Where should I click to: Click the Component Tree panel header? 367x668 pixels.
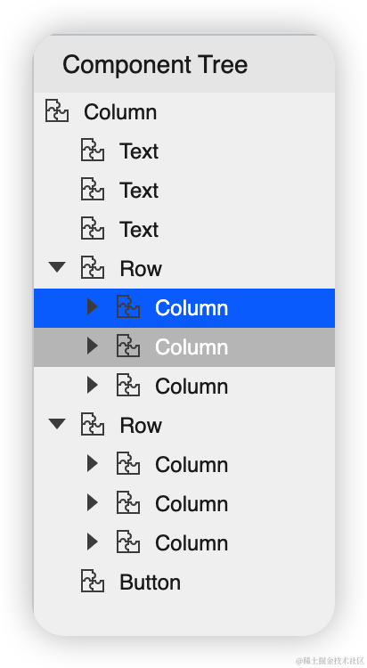click(184, 65)
